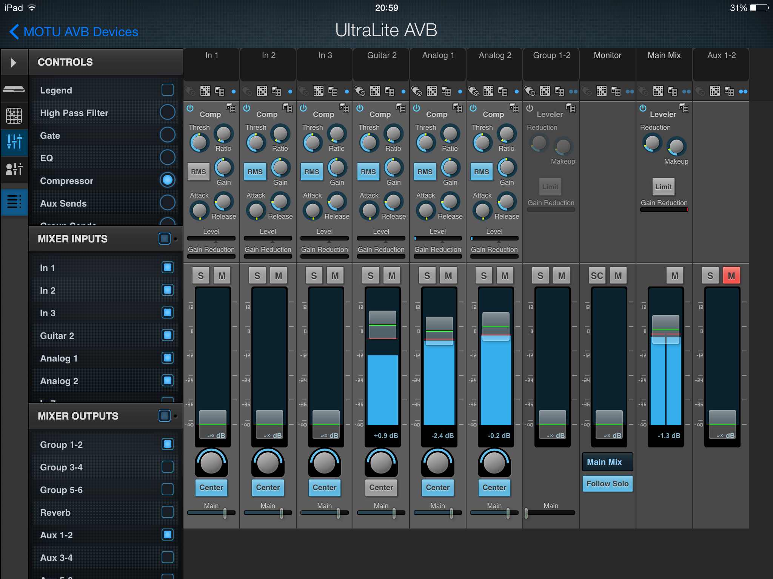The width and height of the screenshot is (773, 579).
Task: Toggle all Mixer Inputs header checkbox
Action: [x=165, y=239]
